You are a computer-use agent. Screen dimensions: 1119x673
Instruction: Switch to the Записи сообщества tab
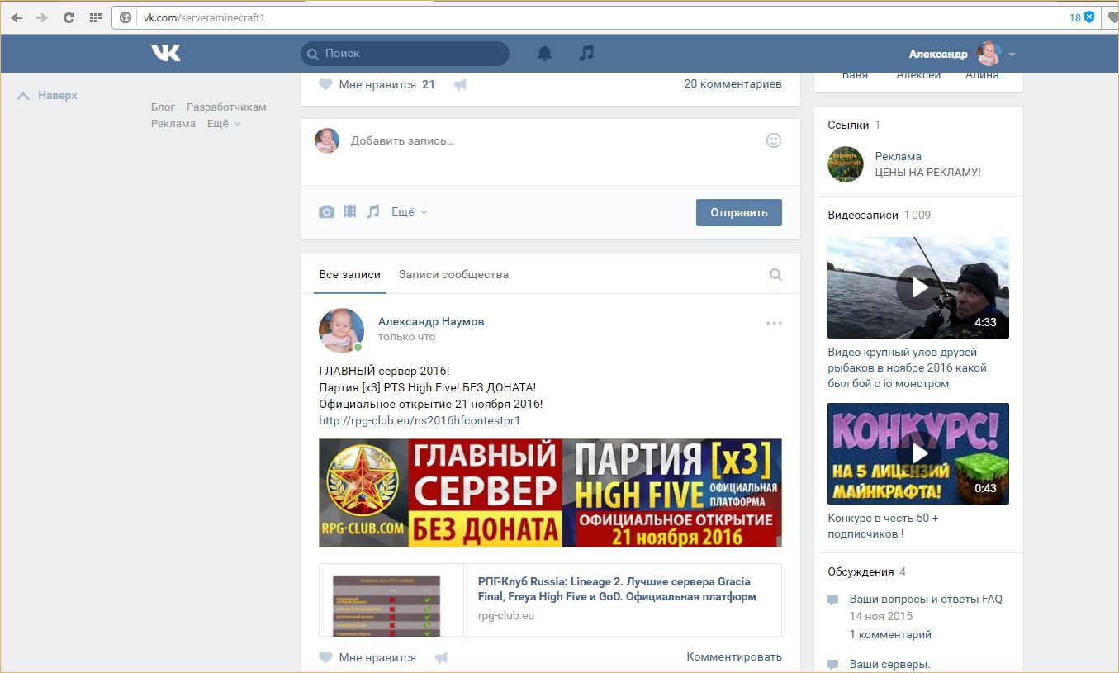[x=453, y=274]
